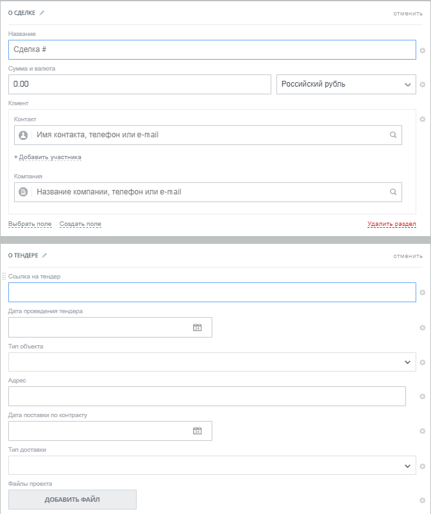The image size is (431, 514).
Task: Click pencil icon next to О СДЕЛКЕ
Action: (x=42, y=13)
